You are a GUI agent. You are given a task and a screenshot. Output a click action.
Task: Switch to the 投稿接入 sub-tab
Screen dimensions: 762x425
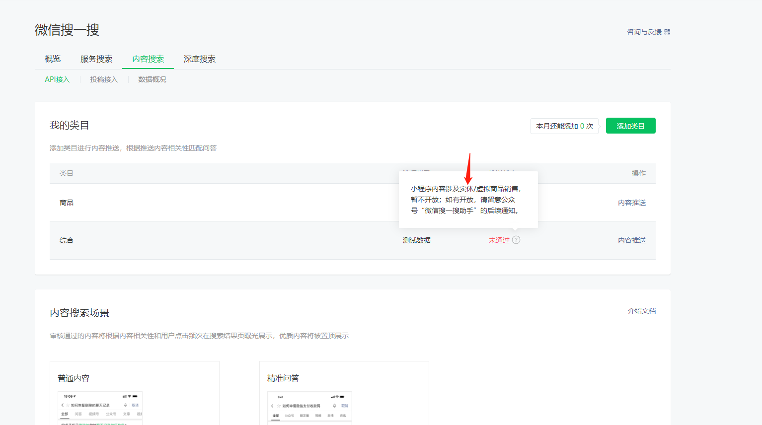104,79
